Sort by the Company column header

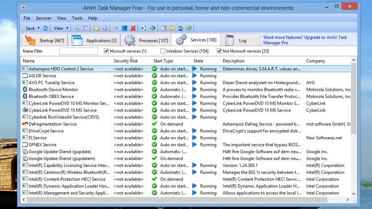[x=327, y=61]
